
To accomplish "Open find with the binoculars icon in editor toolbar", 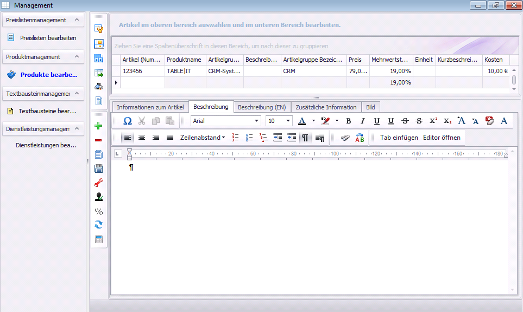I will point(345,138).
